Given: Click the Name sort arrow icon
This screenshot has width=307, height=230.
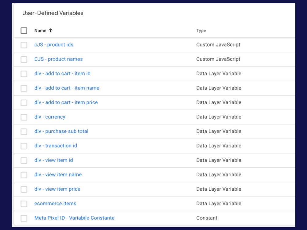Looking at the screenshot, I should 51,30.
